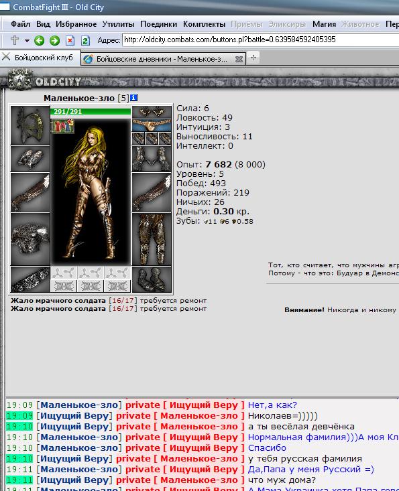The height and width of the screenshot is (491, 399).
Task: Click the leggings equipment slot
Action: tap(152, 239)
